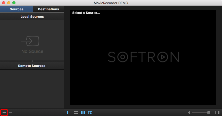
Task: Switch to multi-view grid layout
Action: pyautogui.click(x=76, y=112)
